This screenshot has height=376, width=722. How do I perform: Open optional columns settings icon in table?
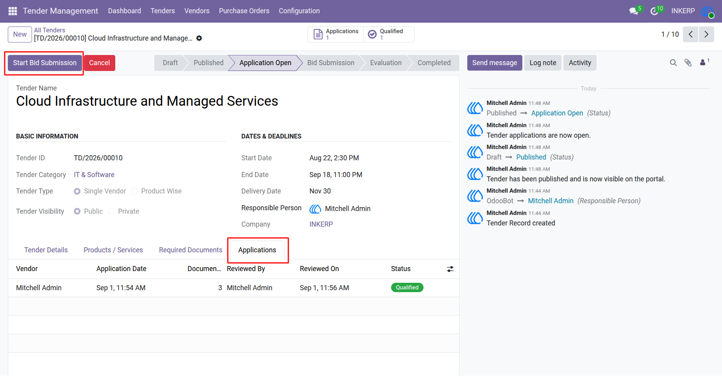(x=450, y=269)
